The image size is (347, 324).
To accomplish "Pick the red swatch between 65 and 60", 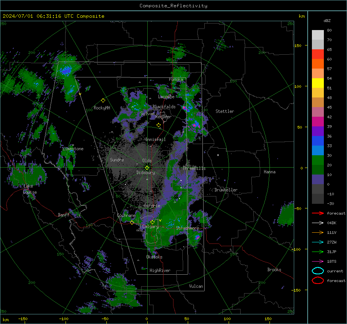I will click(x=318, y=54).
